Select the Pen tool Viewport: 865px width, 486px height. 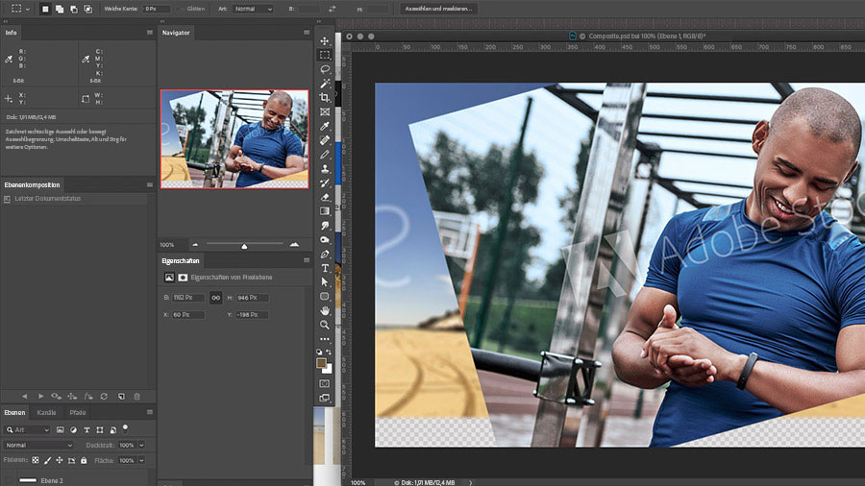tap(325, 254)
